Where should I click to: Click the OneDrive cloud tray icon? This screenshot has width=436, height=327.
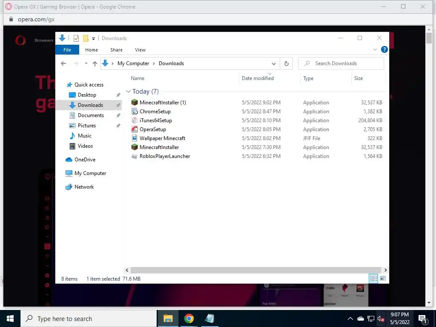pyautogui.click(x=360, y=318)
